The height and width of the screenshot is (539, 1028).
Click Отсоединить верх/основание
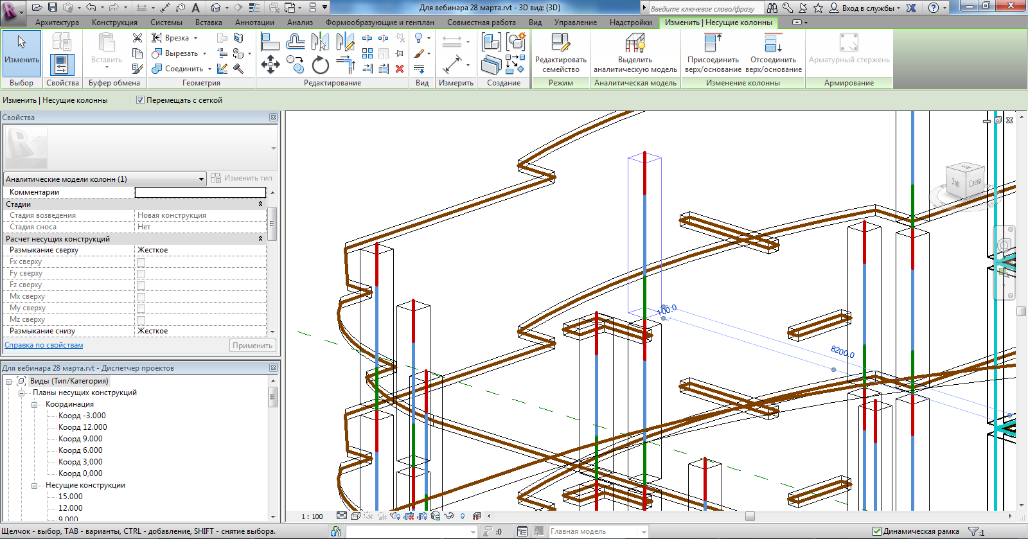[774, 53]
